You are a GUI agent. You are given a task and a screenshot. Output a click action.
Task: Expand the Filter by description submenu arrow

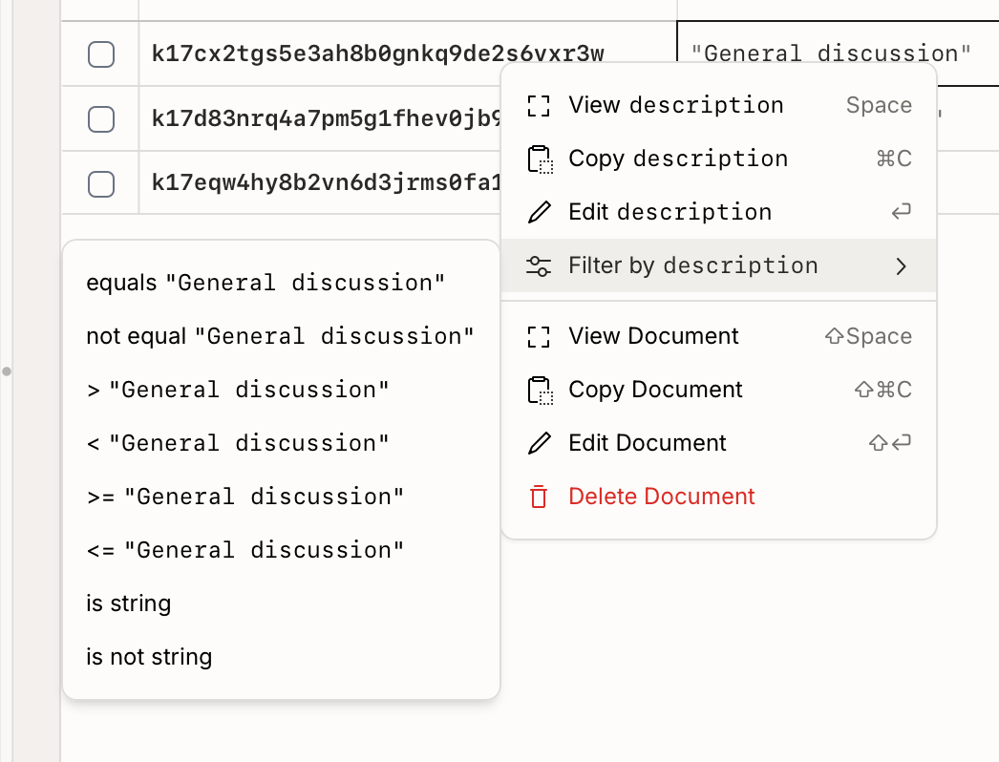pos(901,266)
